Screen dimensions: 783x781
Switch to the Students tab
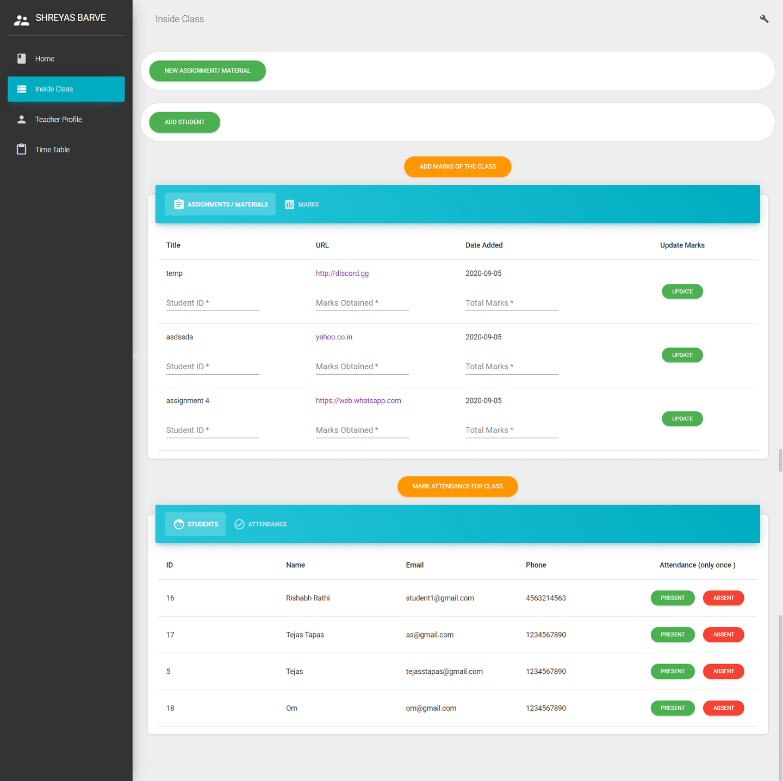pos(195,524)
